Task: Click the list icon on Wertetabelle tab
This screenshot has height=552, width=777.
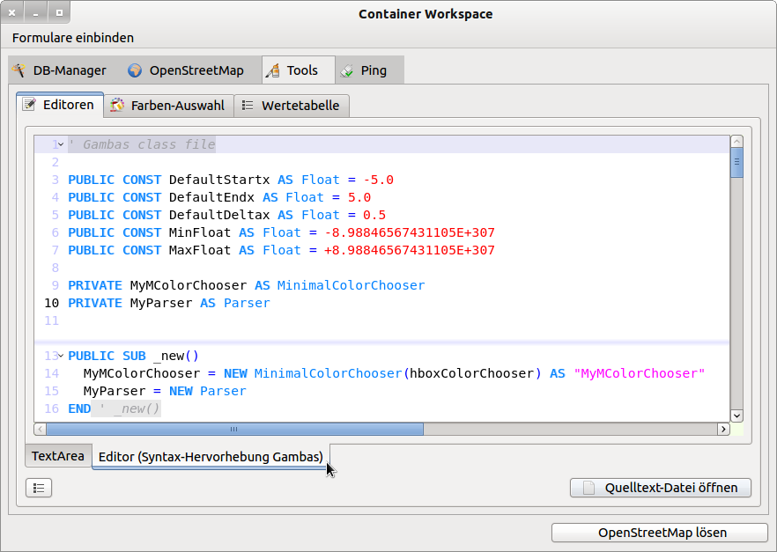Action: click(x=248, y=106)
